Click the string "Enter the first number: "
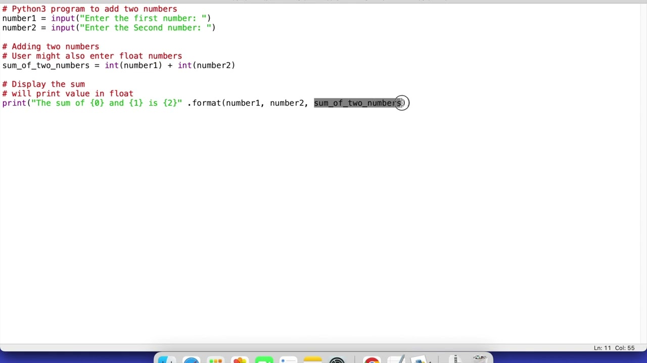This screenshot has width=647, height=363. coord(143,19)
